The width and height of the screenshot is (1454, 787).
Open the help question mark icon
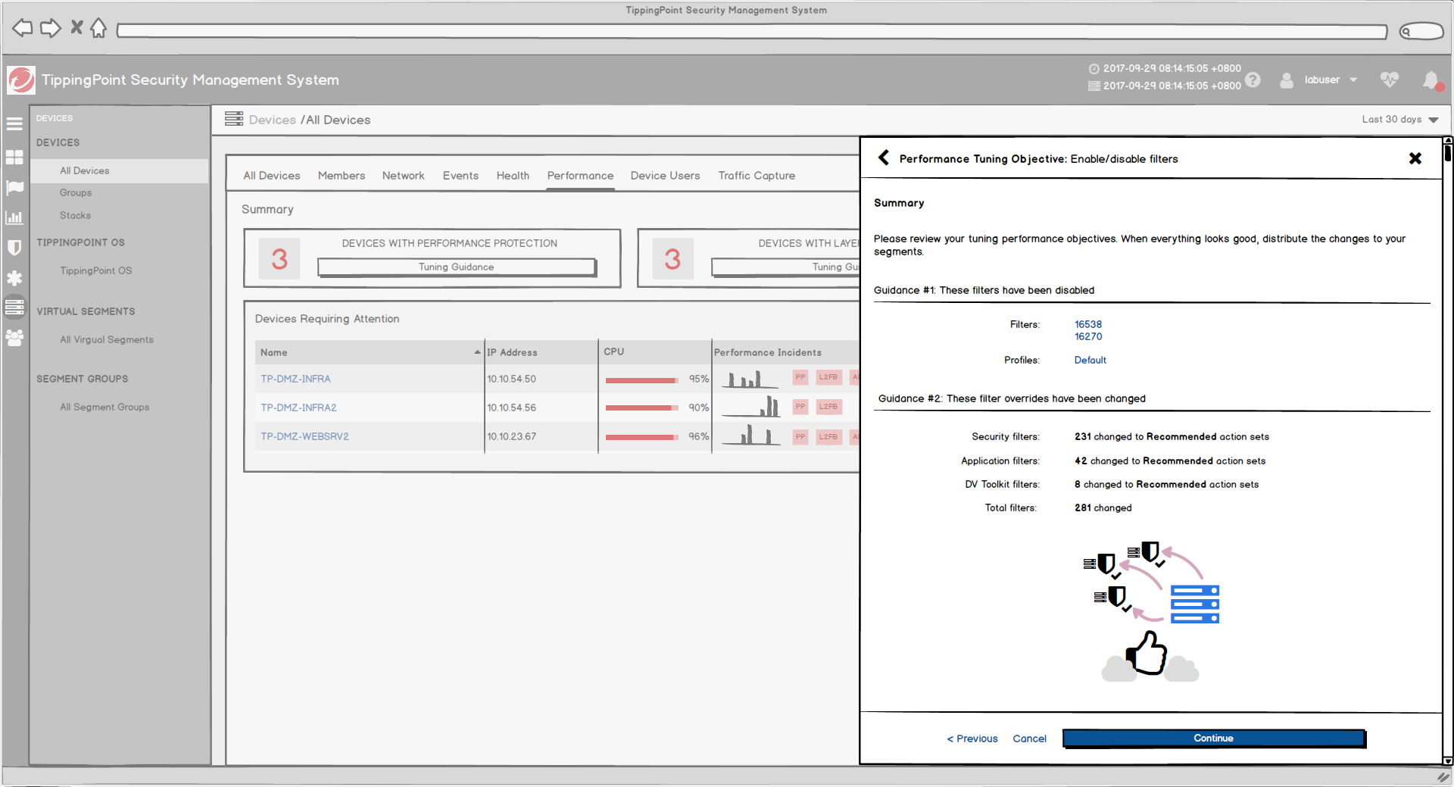(1253, 80)
